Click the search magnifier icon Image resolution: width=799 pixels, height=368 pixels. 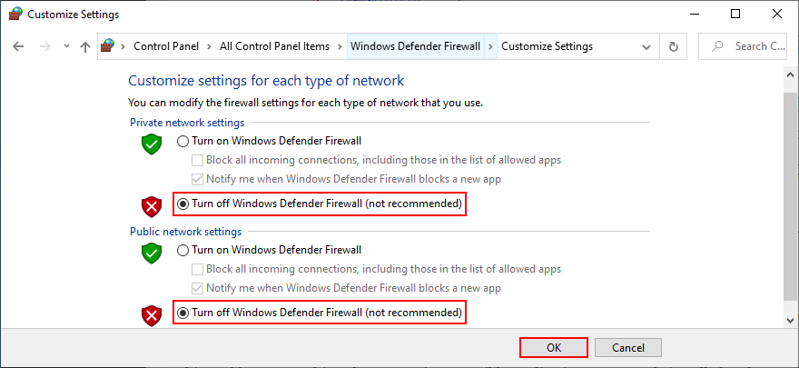point(718,46)
